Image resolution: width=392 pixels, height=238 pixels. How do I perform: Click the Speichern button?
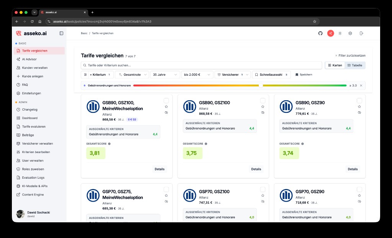pyautogui.click(x=304, y=75)
